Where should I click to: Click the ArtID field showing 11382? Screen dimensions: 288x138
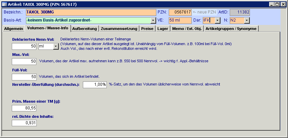[x=240, y=12]
